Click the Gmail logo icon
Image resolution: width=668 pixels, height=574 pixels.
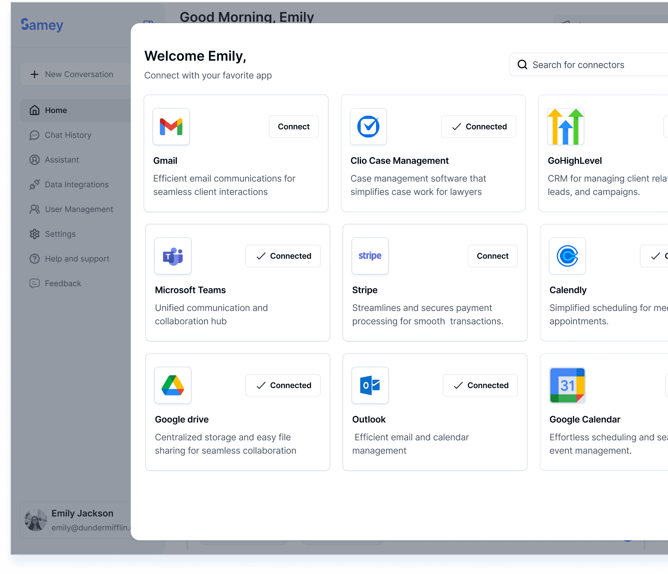point(171,127)
